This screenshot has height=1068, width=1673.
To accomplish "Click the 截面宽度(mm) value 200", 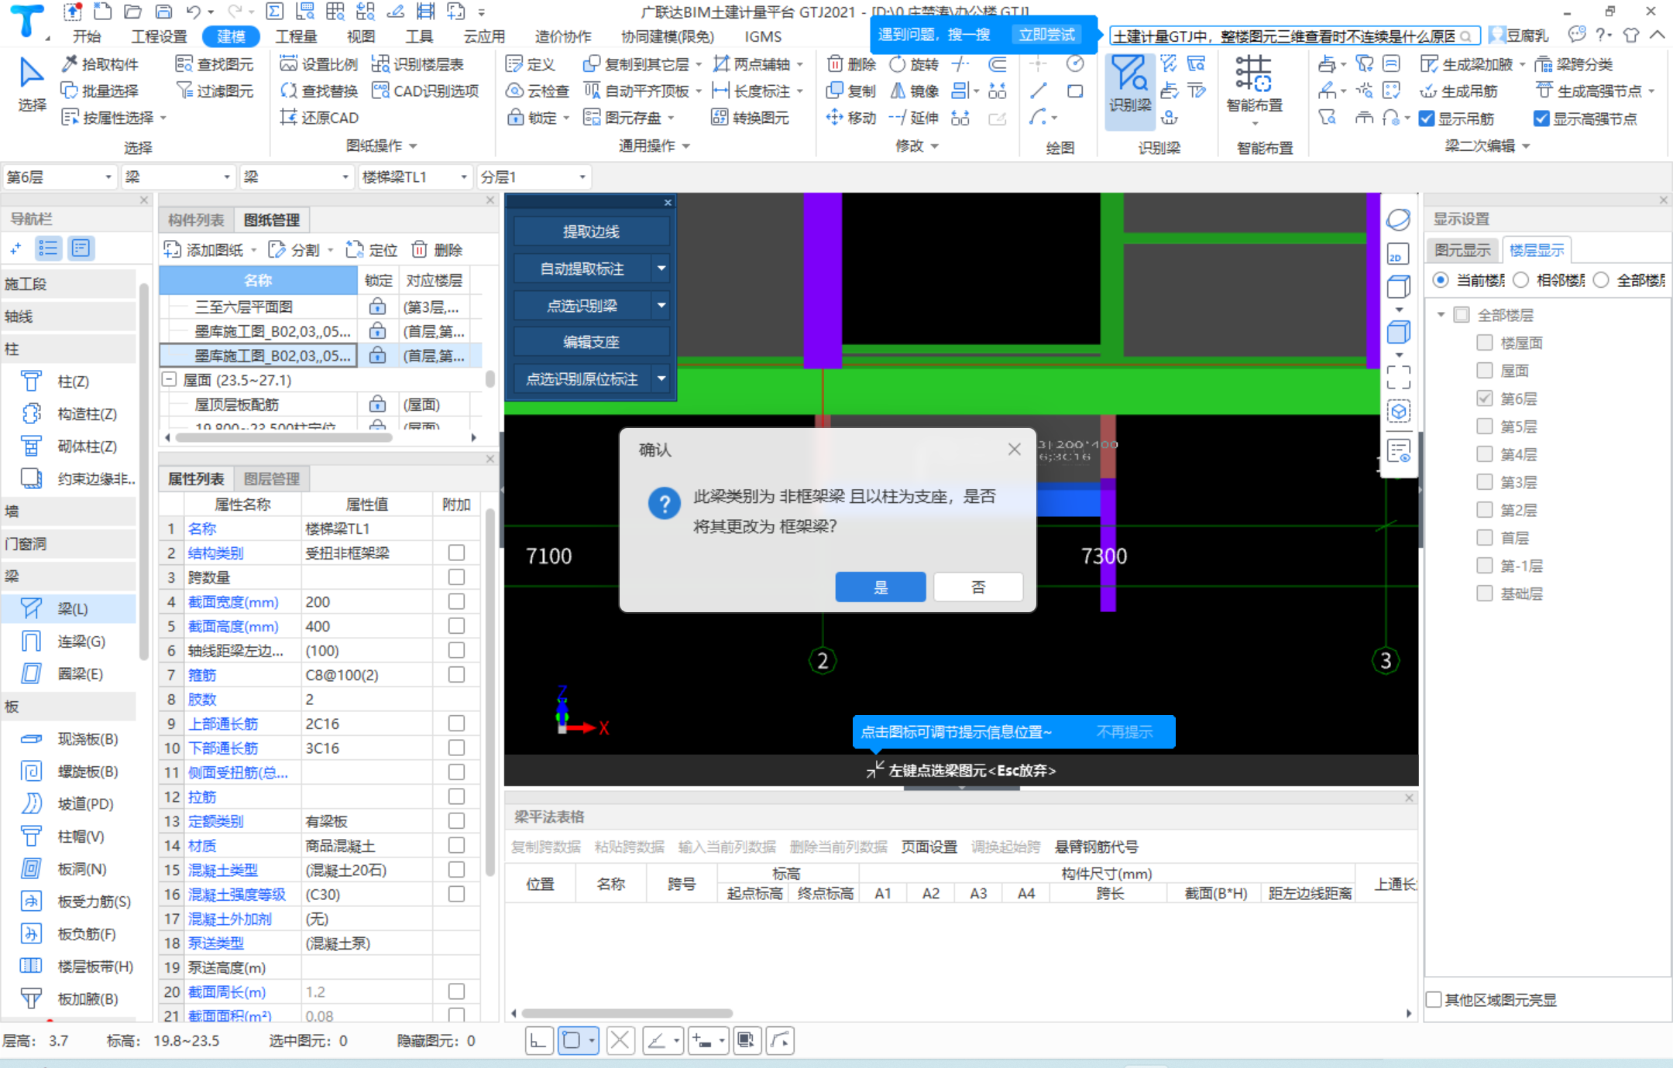I will pyautogui.click(x=366, y=602).
